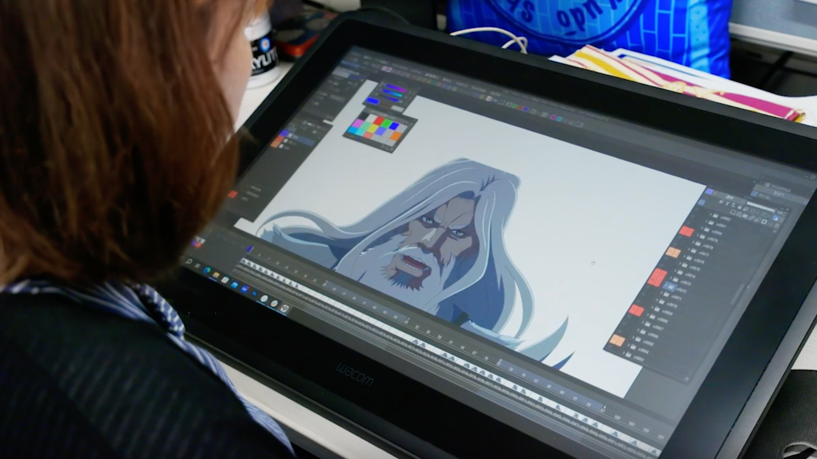Pick the dark blue swatch in the color set
The width and height of the screenshot is (817, 459).
point(394,126)
